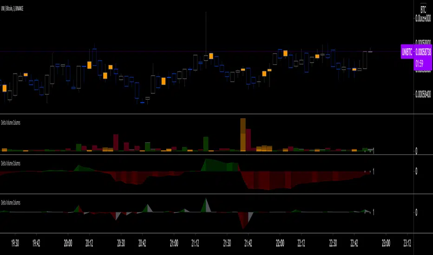Click the 22:30 time axis label
The width and height of the screenshot is (433, 255).
(x=333, y=243)
